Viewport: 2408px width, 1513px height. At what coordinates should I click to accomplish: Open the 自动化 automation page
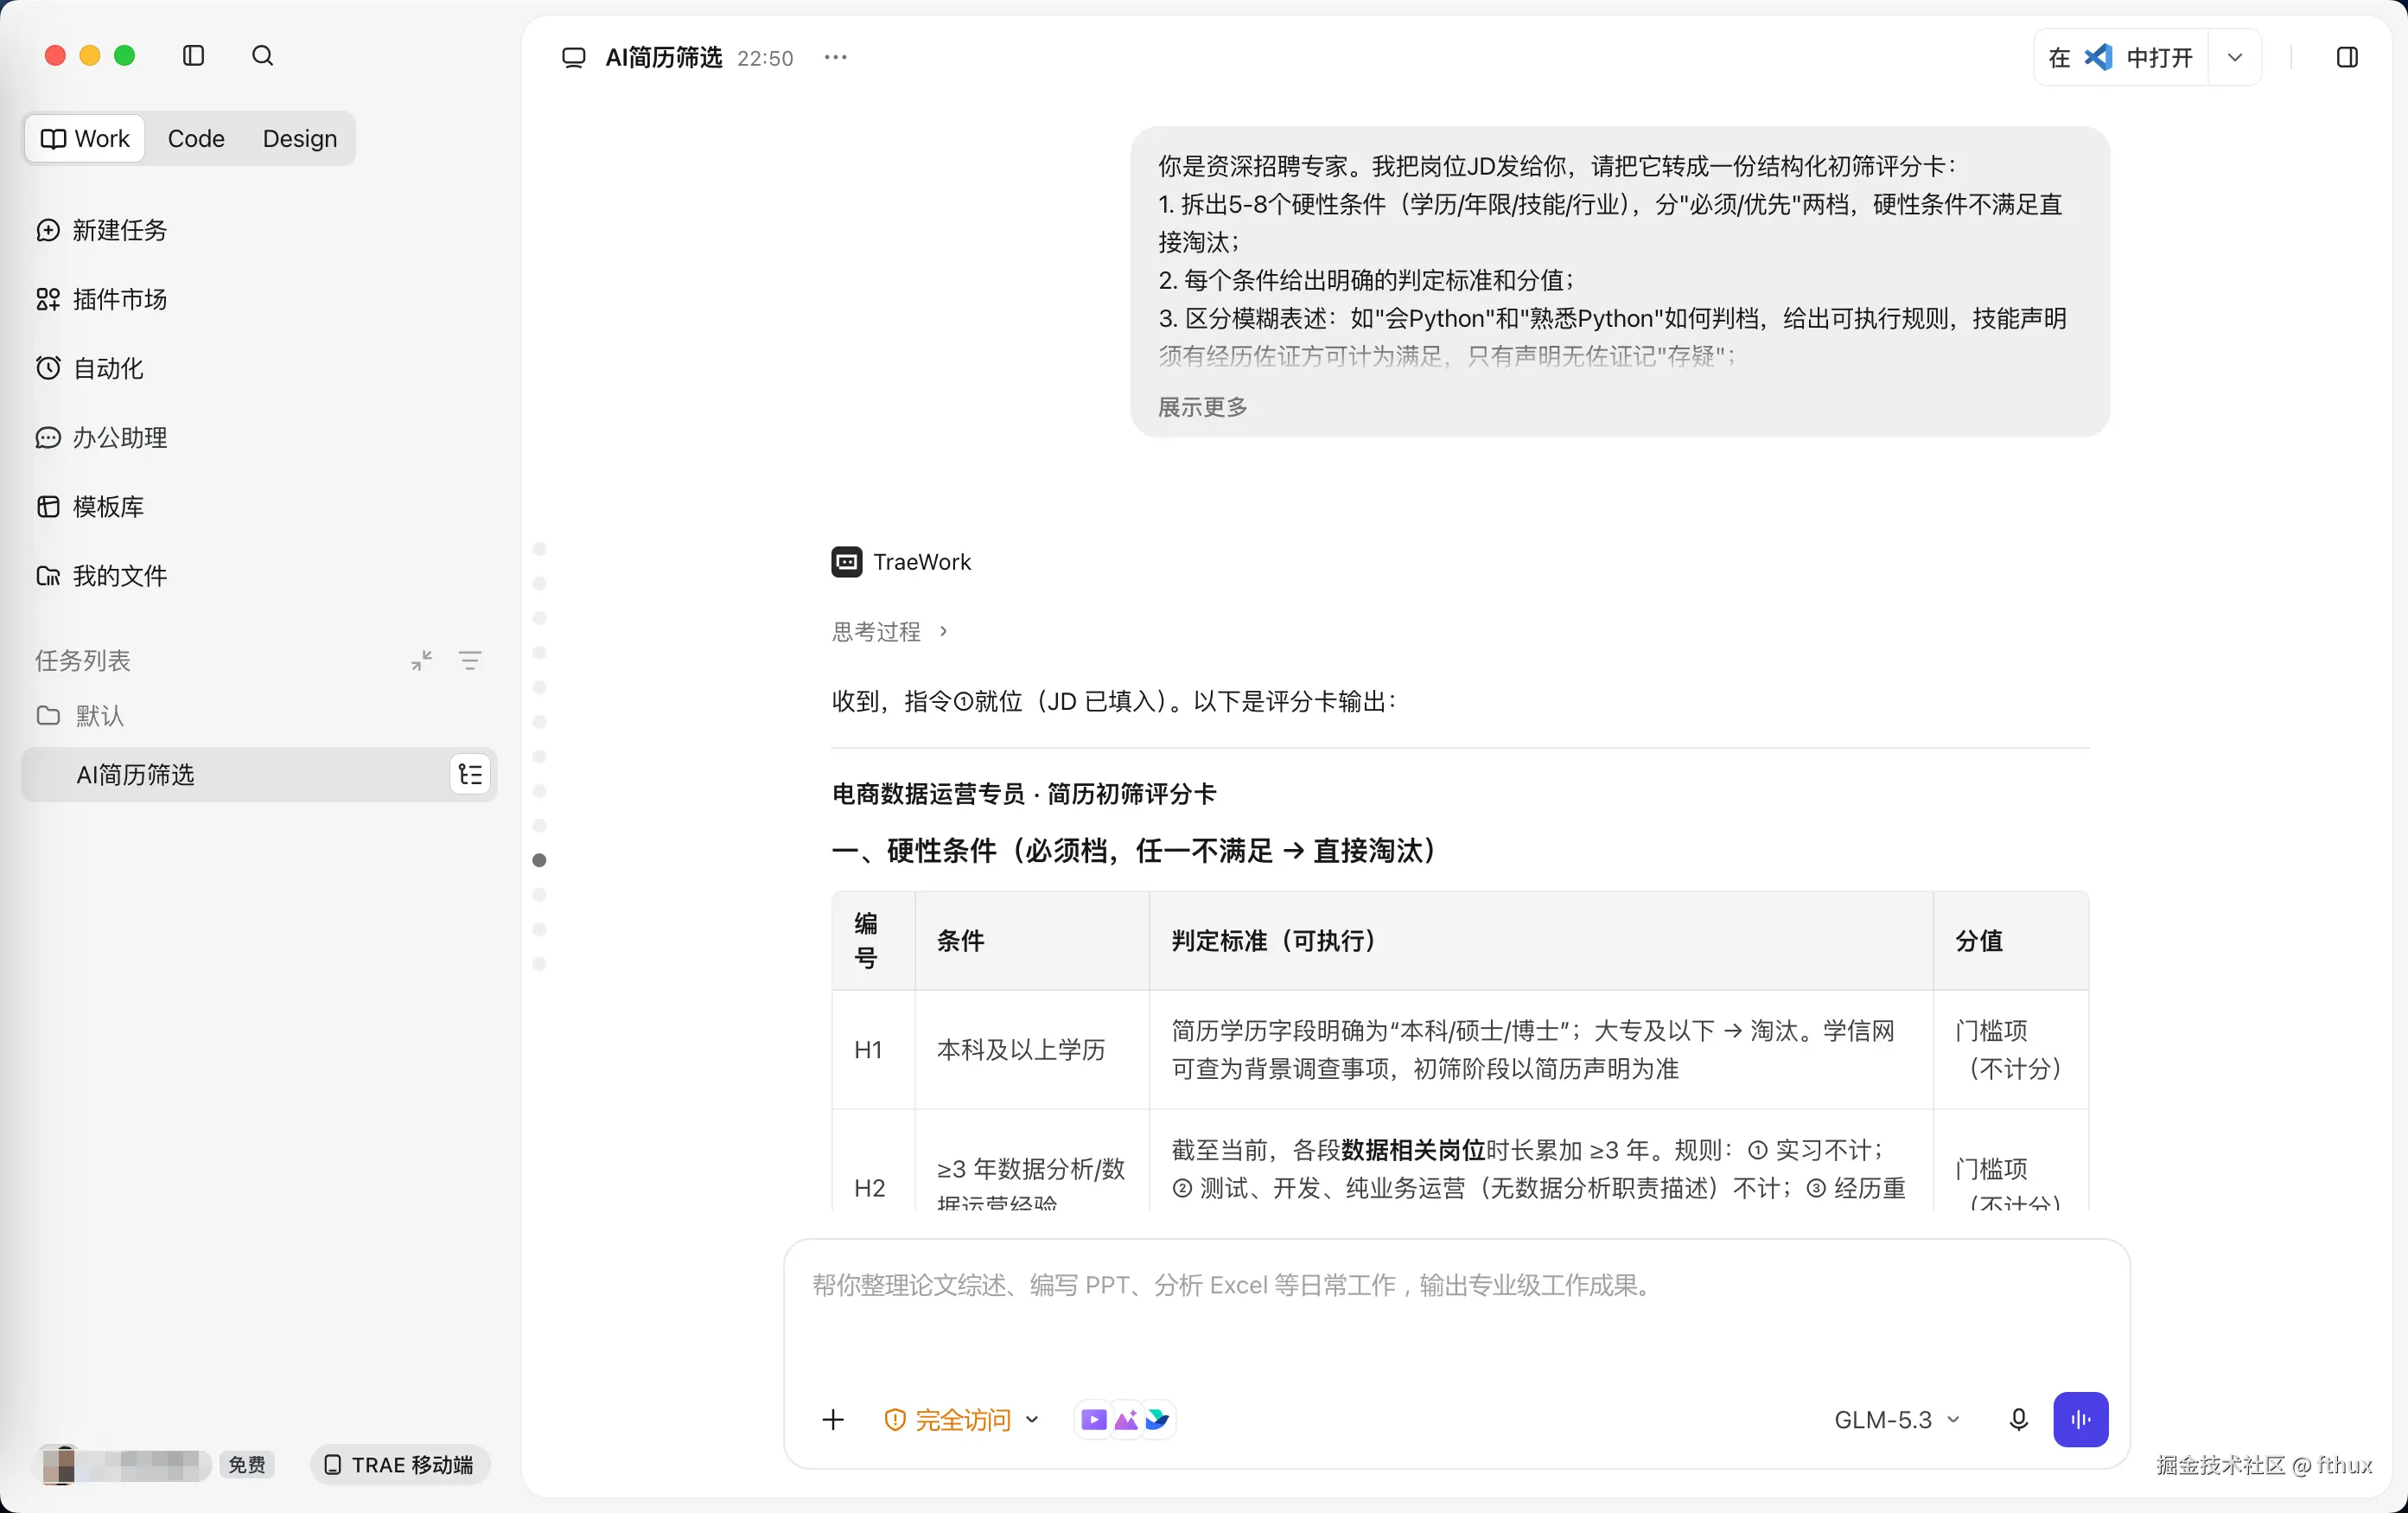[90, 368]
